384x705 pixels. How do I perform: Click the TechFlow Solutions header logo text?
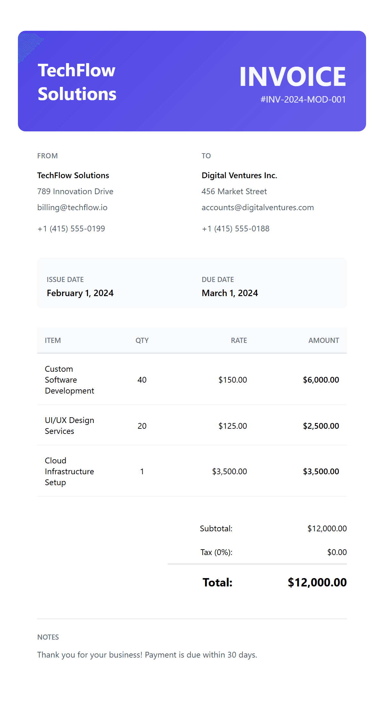[x=77, y=82]
